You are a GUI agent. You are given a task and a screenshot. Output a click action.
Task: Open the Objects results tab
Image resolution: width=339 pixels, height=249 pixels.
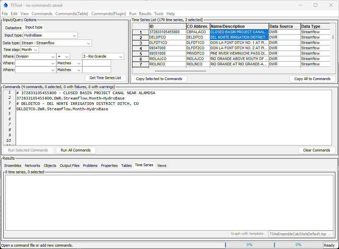click(x=50, y=166)
